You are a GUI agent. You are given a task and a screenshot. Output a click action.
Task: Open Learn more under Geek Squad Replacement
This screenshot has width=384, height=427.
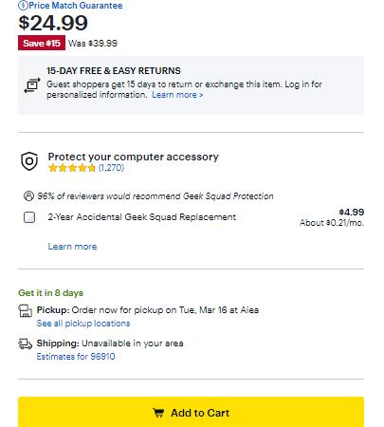(x=72, y=247)
